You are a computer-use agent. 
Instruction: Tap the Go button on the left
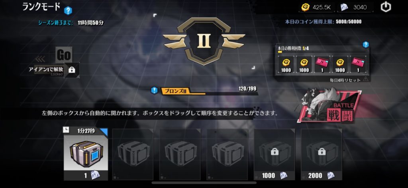tap(64, 55)
